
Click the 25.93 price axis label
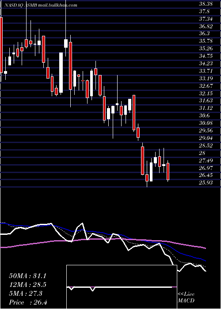[x=206, y=183]
